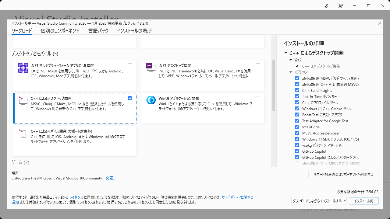Screen dimensions: 390x219
Task: Toggle dark theme moon icon in title bar
Action: click(326, 6)
